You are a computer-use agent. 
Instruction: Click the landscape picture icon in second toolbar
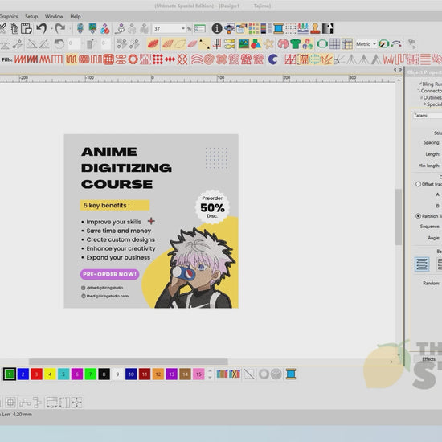[244, 43]
